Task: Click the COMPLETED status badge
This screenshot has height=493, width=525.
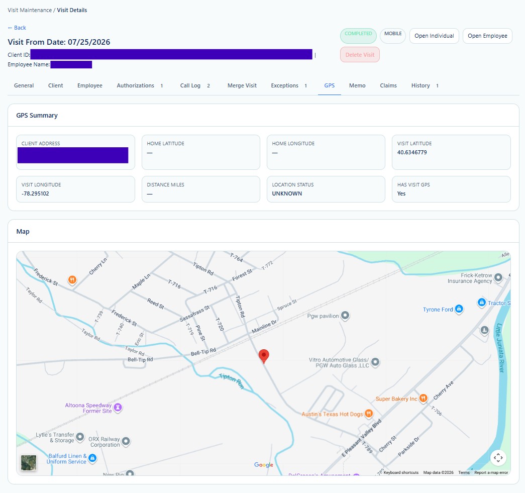Action: point(358,36)
